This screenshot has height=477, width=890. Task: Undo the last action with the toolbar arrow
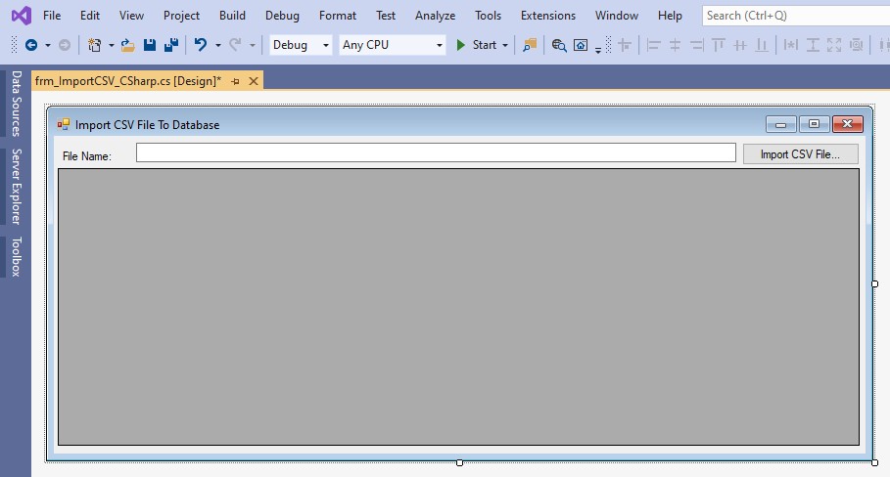click(201, 45)
